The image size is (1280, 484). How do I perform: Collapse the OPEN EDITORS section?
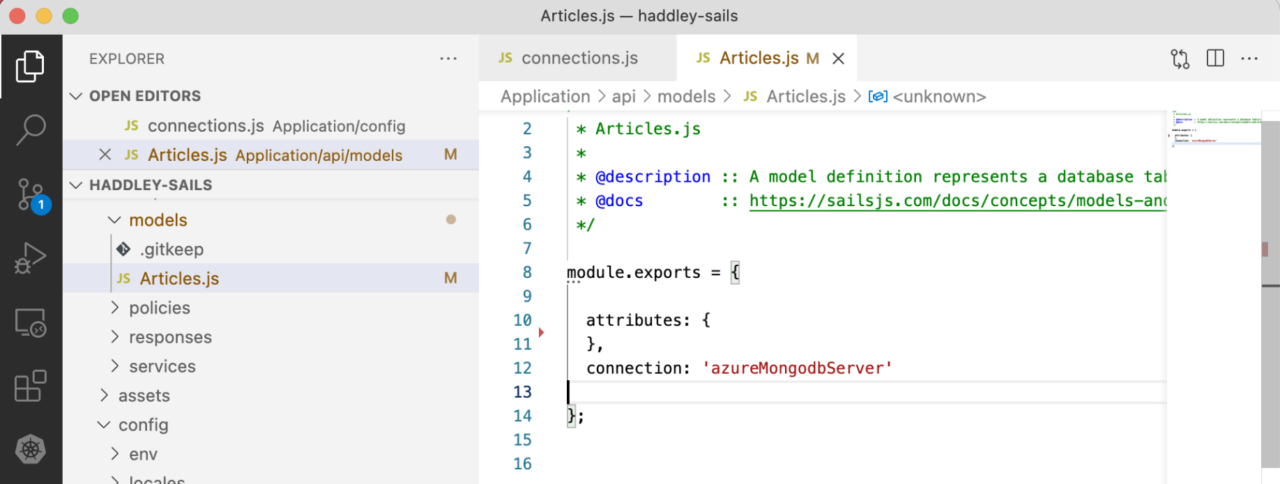pyautogui.click(x=76, y=96)
